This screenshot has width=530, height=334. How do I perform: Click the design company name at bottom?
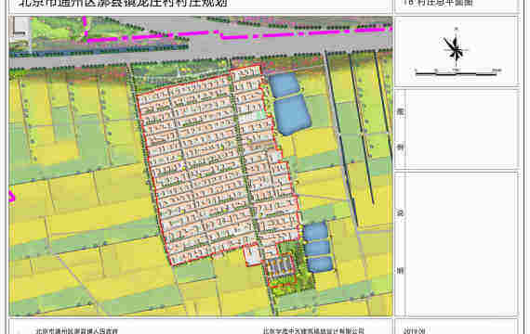click(x=313, y=331)
